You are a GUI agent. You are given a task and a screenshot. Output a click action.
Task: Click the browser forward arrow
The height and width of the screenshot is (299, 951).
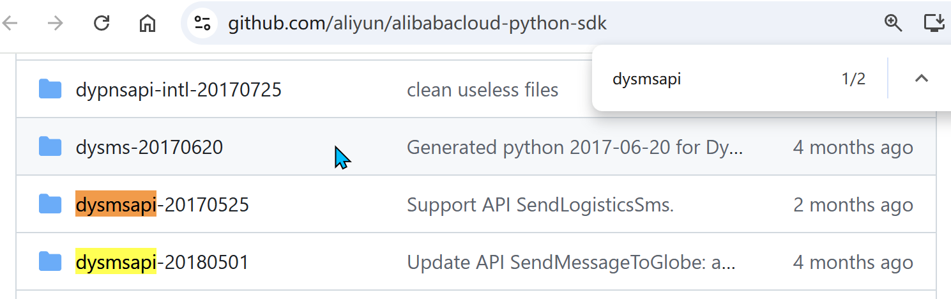click(x=56, y=24)
